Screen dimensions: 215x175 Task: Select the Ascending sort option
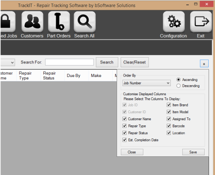(178, 80)
